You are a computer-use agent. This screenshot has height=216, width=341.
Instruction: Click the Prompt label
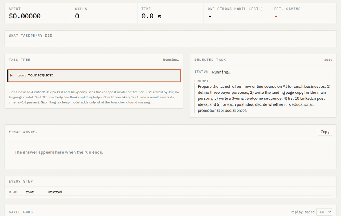coord(201,81)
